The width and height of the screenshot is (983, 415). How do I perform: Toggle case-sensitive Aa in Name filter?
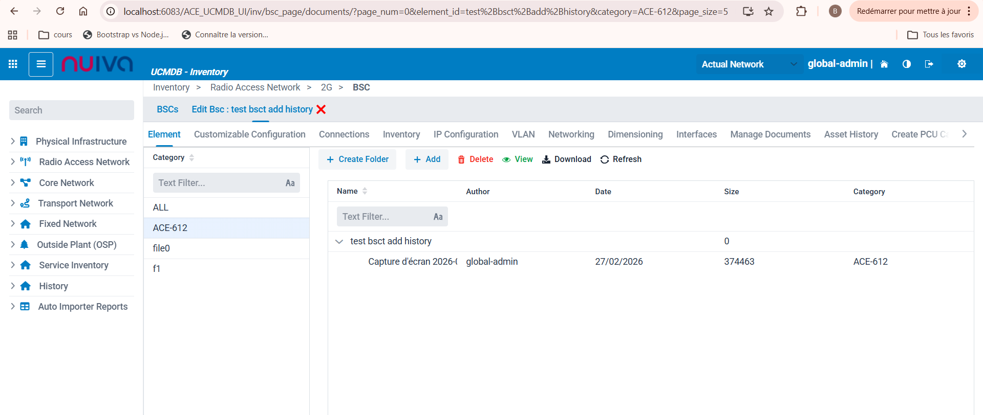pos(438,217)
